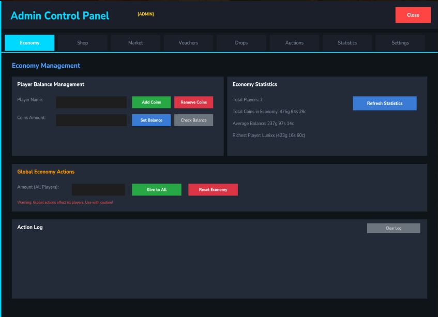Focus the Coins Amount input field
The height and width of the screenshot is (317, 438).
(92, 120)
